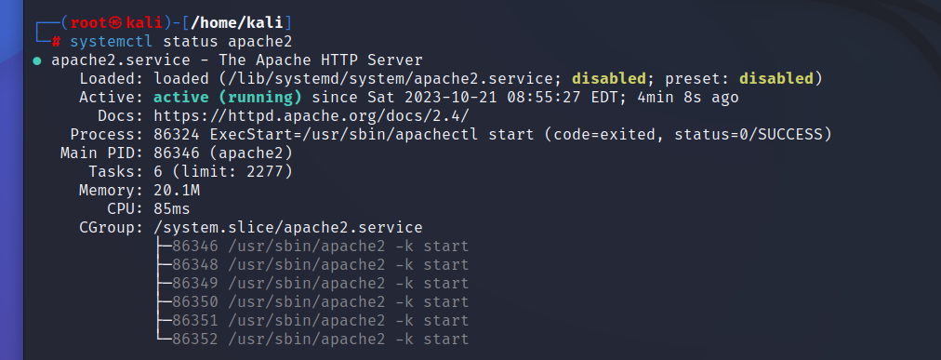Click the green active status dot
Viewport: 941px width, 360px height.
37,60
